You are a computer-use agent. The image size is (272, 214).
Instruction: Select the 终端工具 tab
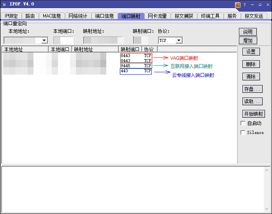pyautogui.click(x=210, y=16)
